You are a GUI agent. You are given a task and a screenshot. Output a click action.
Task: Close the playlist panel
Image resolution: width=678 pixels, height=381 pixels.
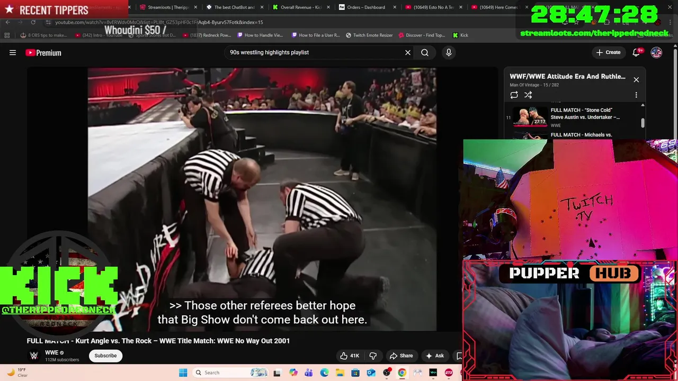tap(636, 80)
